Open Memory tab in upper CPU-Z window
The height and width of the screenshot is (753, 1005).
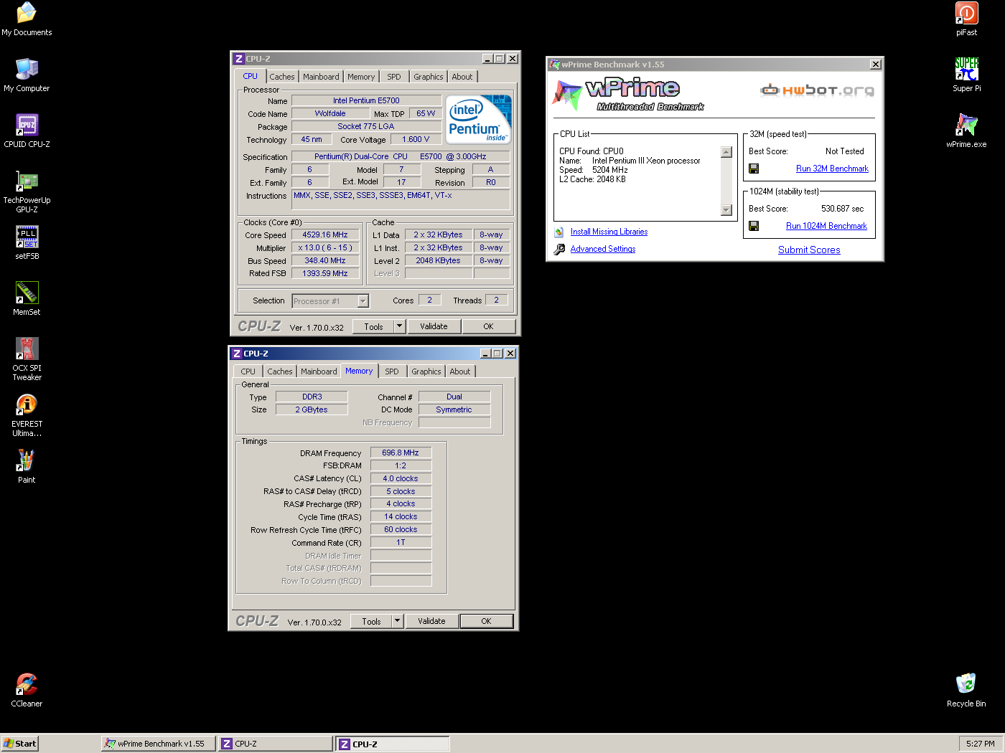coord(361,77)
